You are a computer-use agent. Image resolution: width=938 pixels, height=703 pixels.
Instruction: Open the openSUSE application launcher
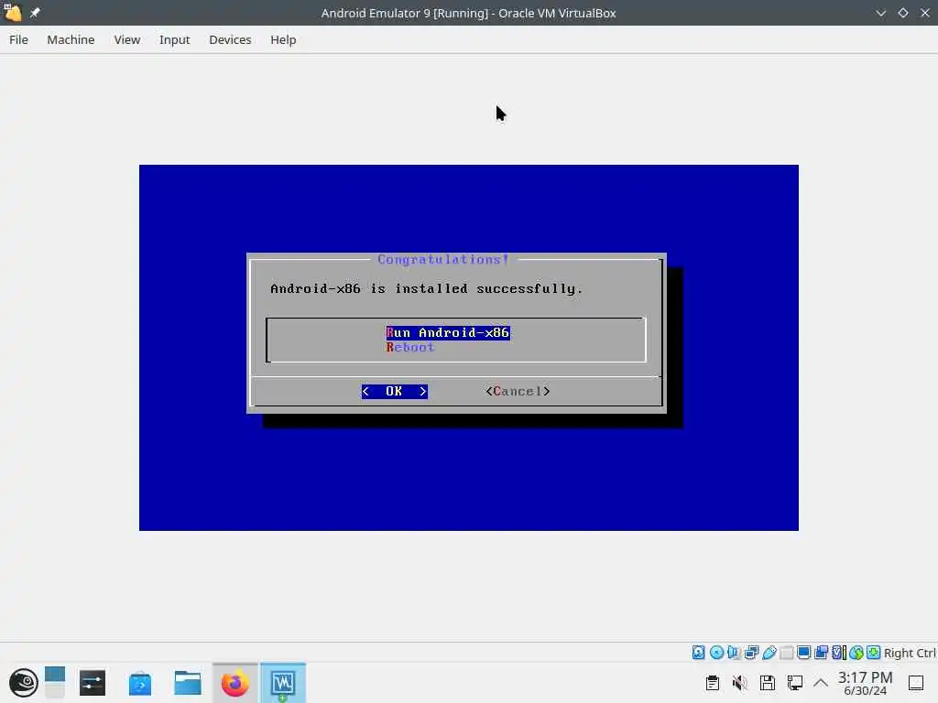coord(23,683)
